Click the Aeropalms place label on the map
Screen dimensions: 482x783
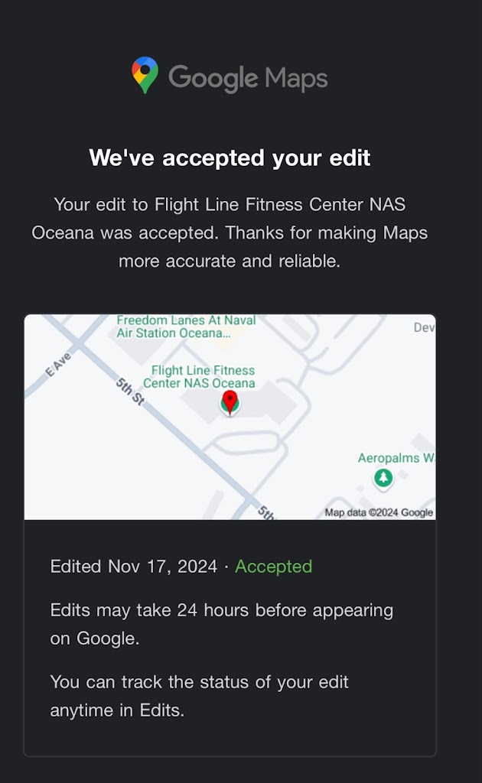[x=396, y=458]
